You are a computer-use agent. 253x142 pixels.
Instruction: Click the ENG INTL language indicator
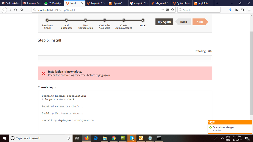tap(228, 138)
